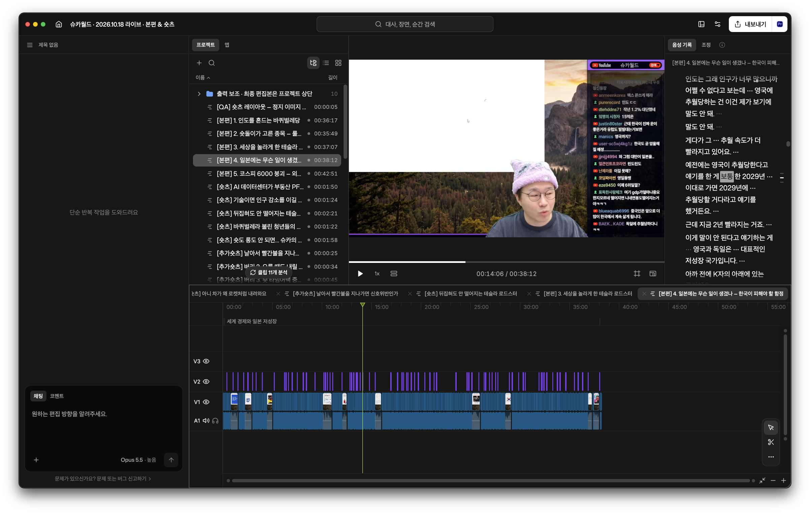Switch to the 조정 tab
Viewport: 810px width, 513px height.
tap(706, 45)
